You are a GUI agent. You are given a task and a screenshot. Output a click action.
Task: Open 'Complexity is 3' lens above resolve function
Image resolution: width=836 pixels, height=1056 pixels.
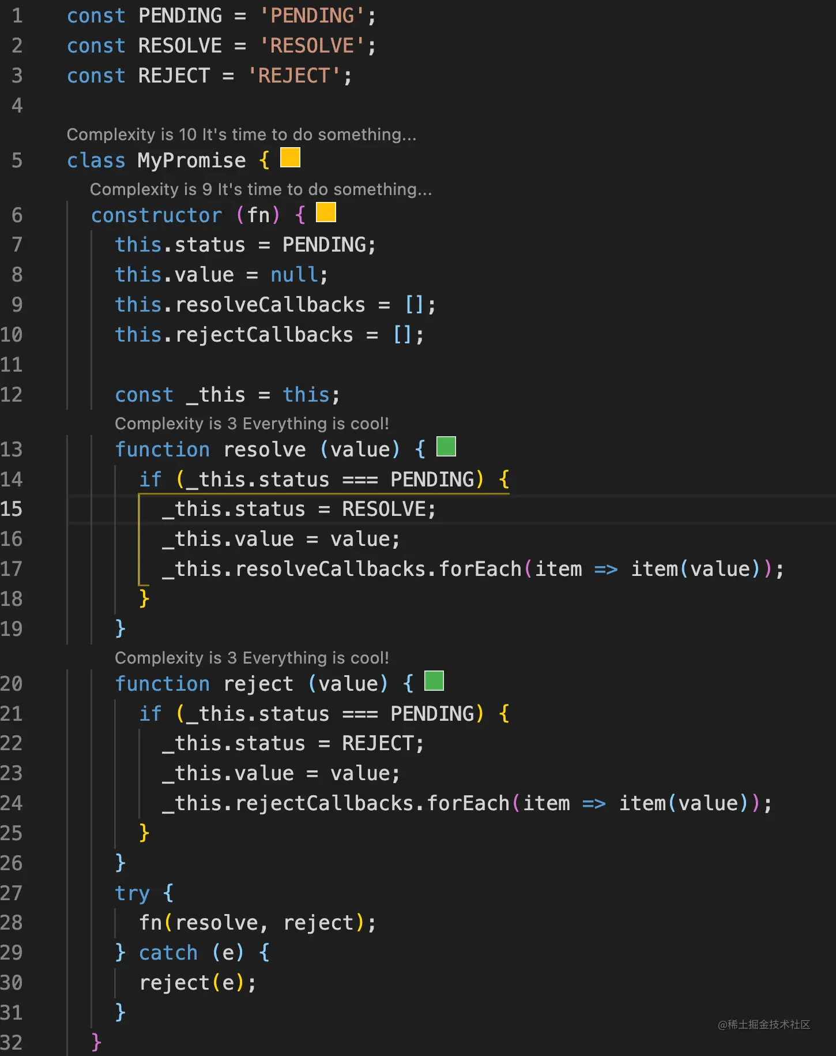click(x=252, y=424)
